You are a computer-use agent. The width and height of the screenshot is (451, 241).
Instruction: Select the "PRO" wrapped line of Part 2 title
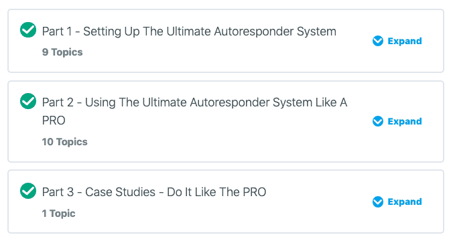54,120
